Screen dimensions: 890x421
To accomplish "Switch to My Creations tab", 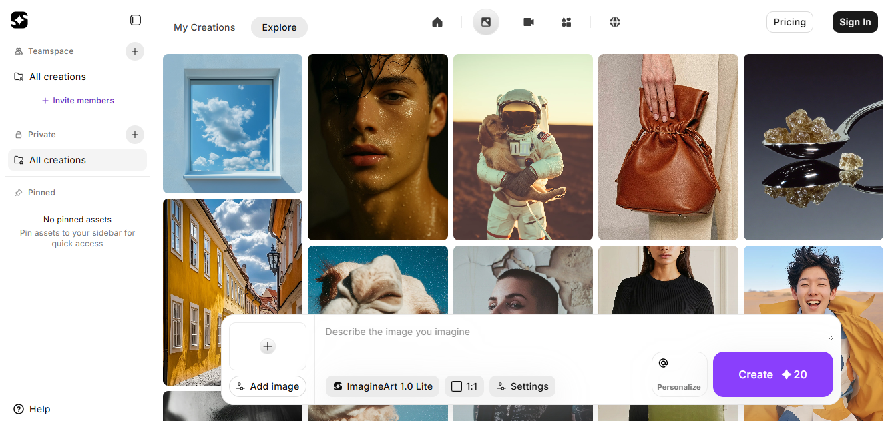I will coord(204,27).
